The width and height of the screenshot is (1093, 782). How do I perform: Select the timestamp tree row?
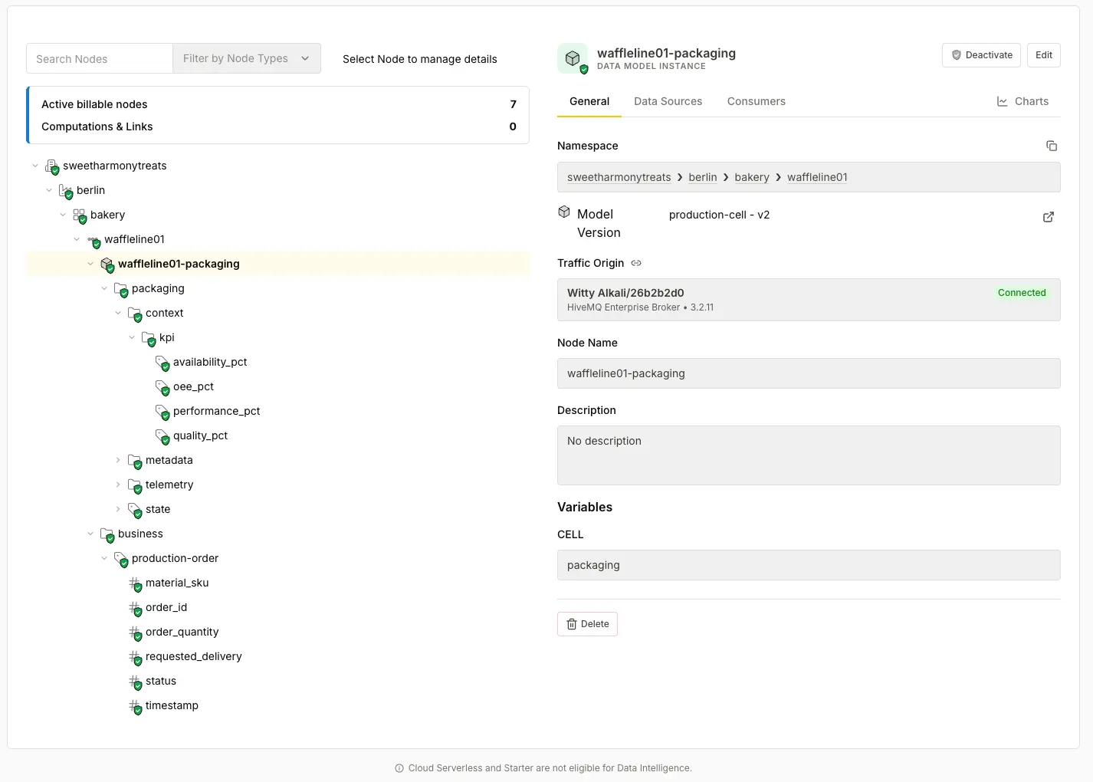coord(277,705)
